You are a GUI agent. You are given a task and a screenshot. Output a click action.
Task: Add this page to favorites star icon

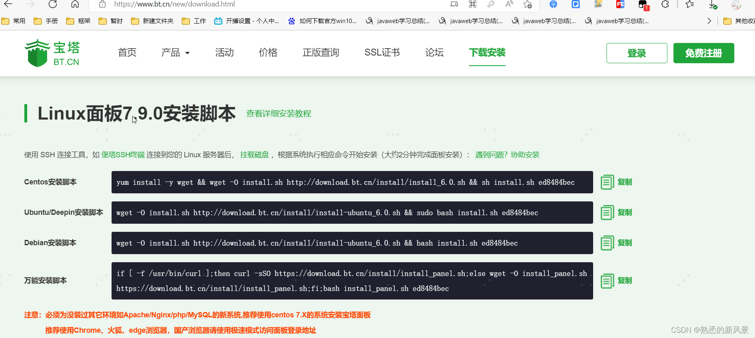point(527,4)
